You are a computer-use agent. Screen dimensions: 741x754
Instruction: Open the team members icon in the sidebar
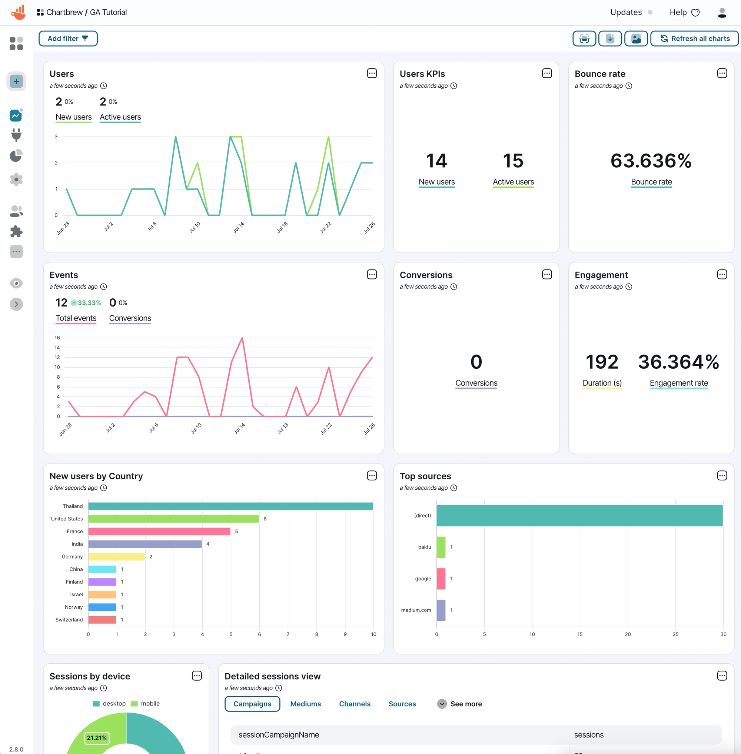tap(16, 211)
